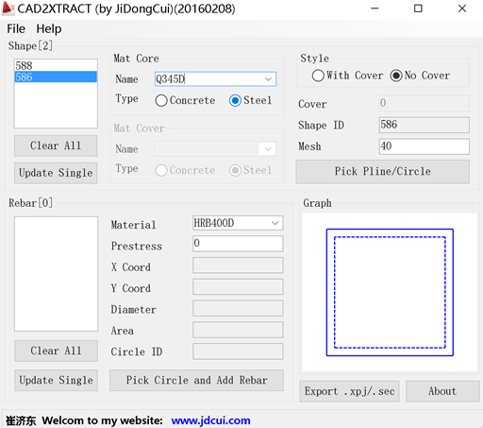Choose Steel for Mat Core Type
483x428 pixels.
[x=251, y=100]
